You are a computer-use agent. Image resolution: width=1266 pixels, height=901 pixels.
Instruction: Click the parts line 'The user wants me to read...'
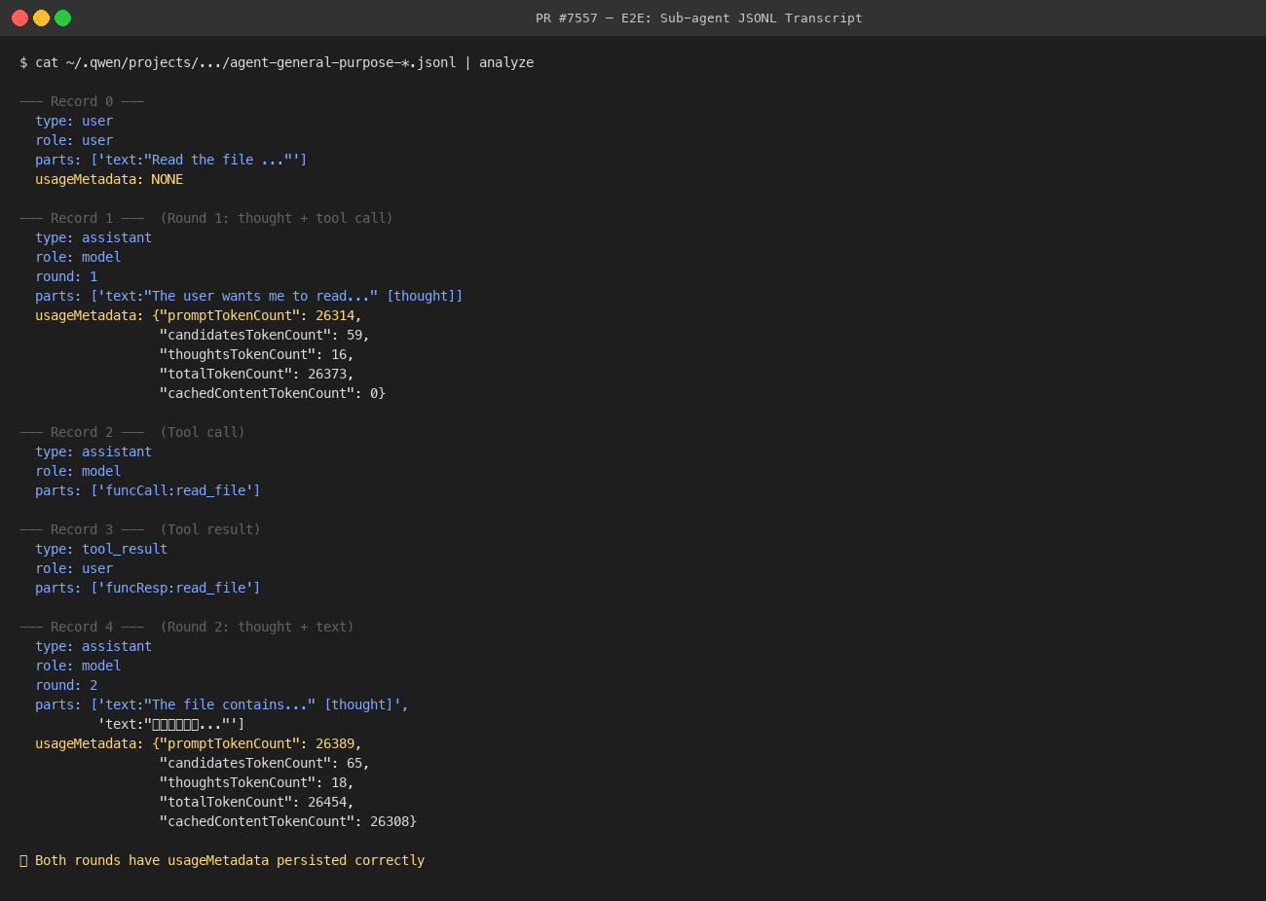point(249,296)
